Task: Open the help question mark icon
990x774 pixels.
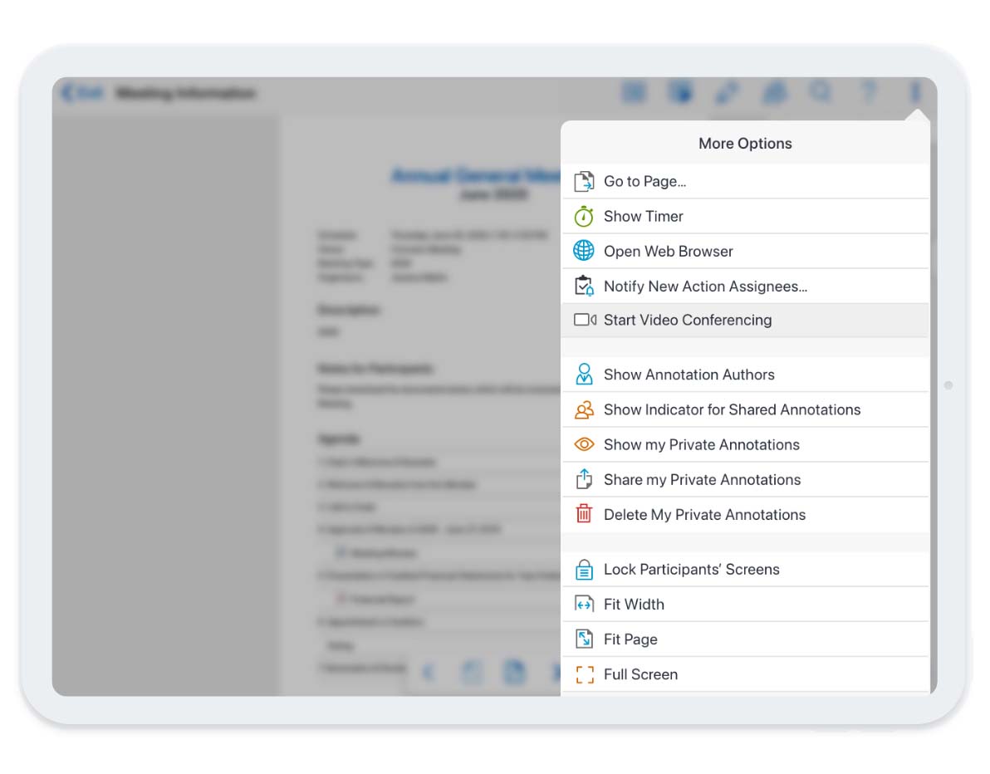Action: tap(868, 92)
